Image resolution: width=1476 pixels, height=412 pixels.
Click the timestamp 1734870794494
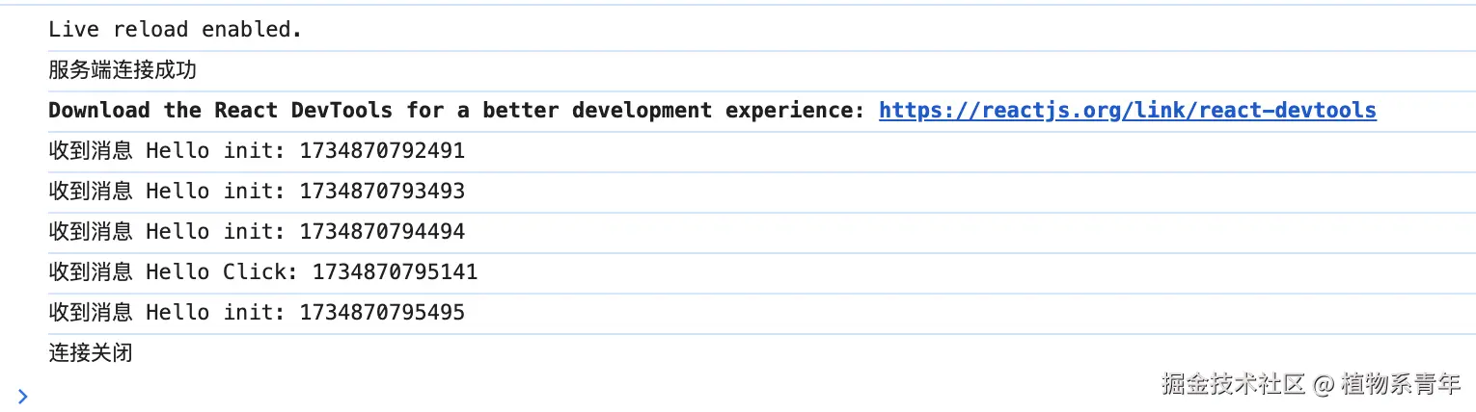tap(382, 232)
